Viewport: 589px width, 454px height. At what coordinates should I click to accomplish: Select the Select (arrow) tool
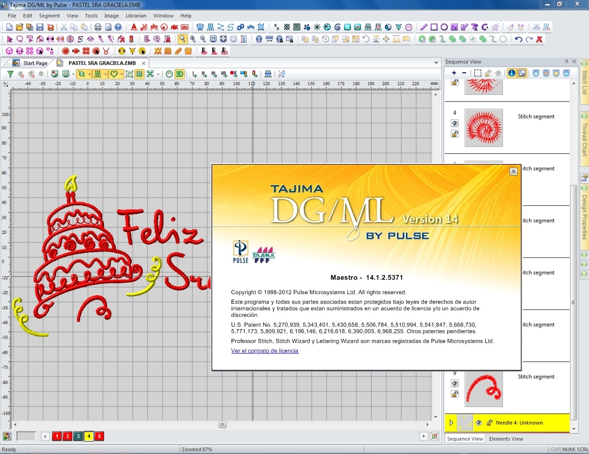[x=9, y=39]
